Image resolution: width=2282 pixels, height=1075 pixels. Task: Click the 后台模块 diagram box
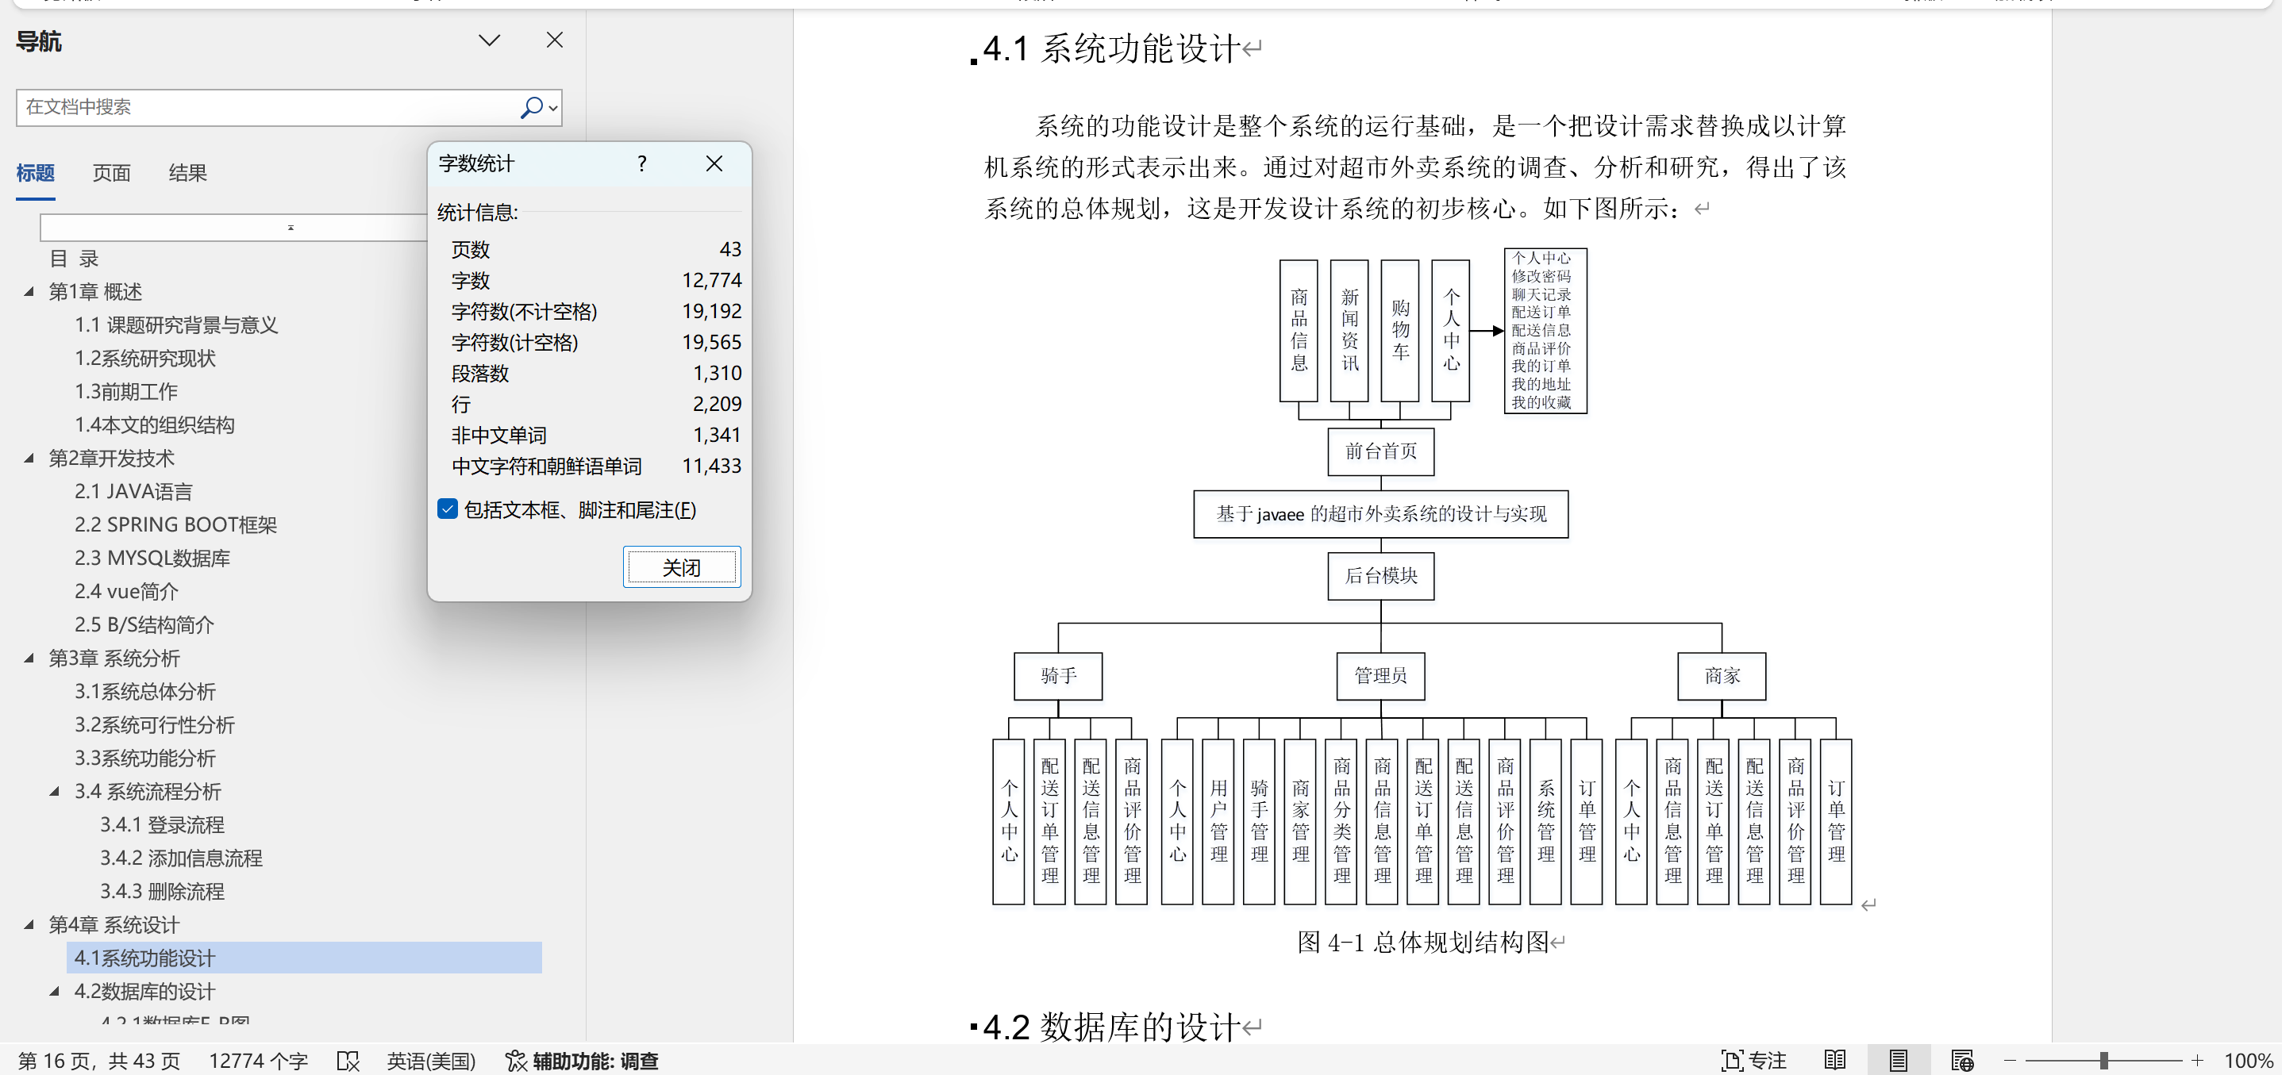(1380, 575)
